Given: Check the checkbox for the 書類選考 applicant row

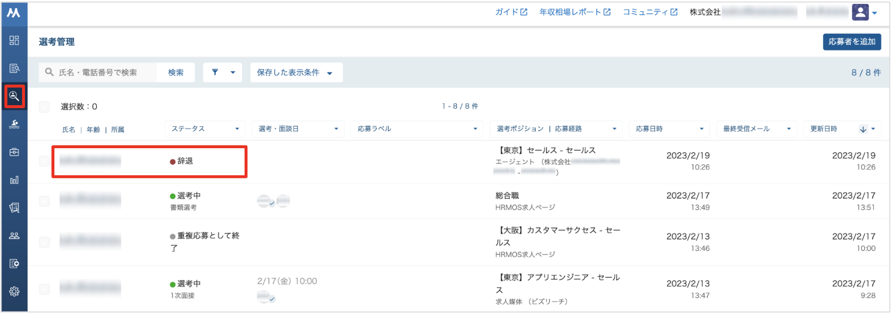Looking at the screenshot, I should 44,201.
